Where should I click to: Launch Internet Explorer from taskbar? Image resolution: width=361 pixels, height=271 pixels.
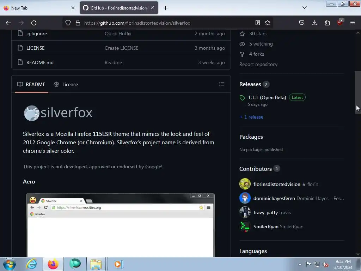31,264
